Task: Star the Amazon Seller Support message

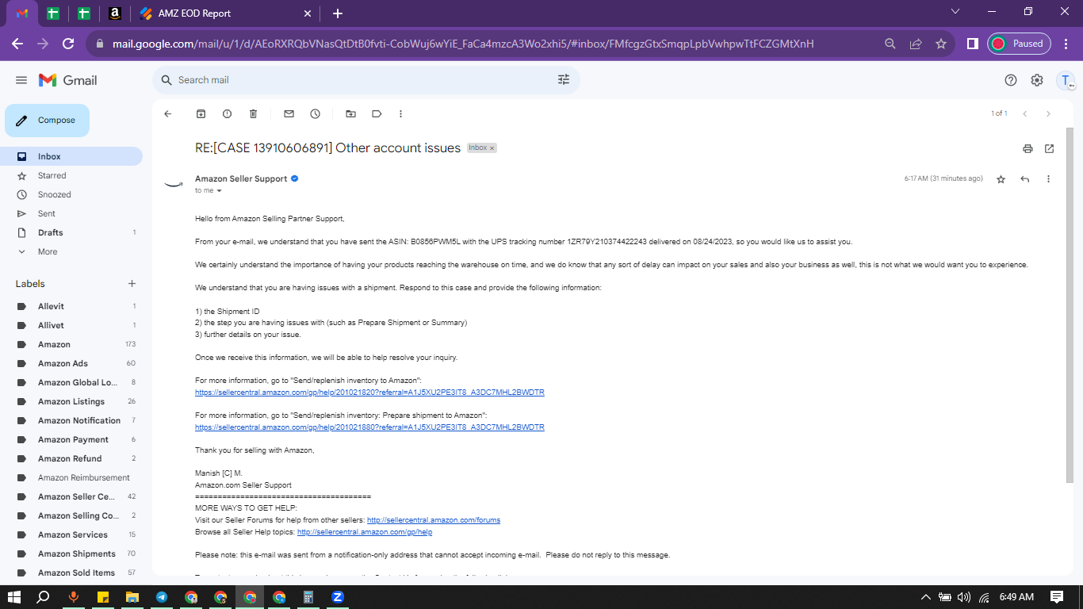Action: point(1001,179)
